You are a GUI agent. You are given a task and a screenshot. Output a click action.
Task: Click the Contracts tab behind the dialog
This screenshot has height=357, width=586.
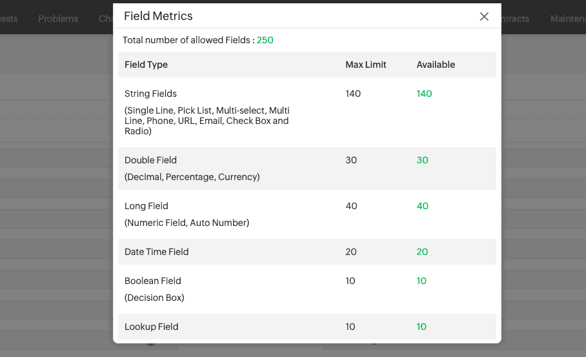pos(515,19)
